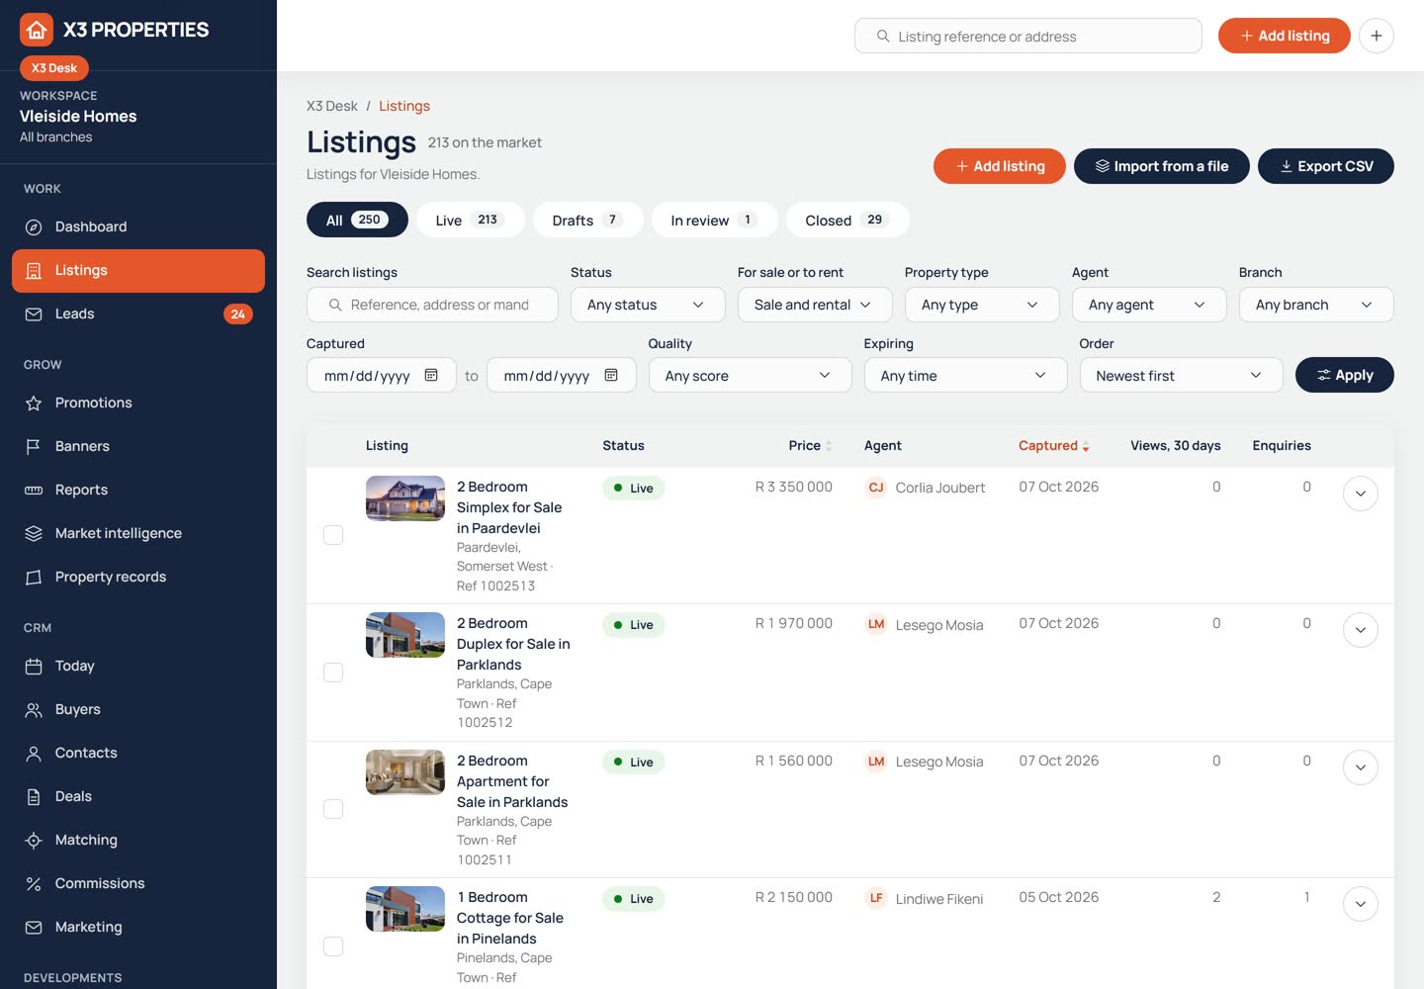Open Sale and rental dropdown
1424x989 pixels.
coord(815,305)
